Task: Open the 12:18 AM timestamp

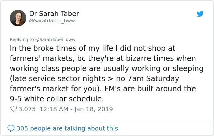Action: (54, 109)
